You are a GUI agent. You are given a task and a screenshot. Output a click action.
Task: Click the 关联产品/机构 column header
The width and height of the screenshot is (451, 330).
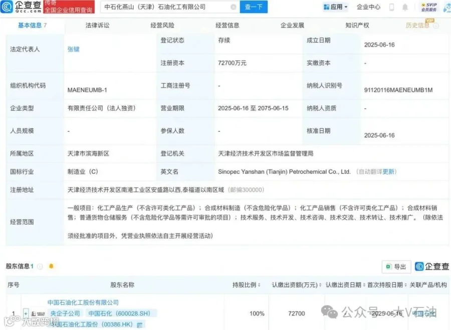pyautogui.click(x=428, y=285)
